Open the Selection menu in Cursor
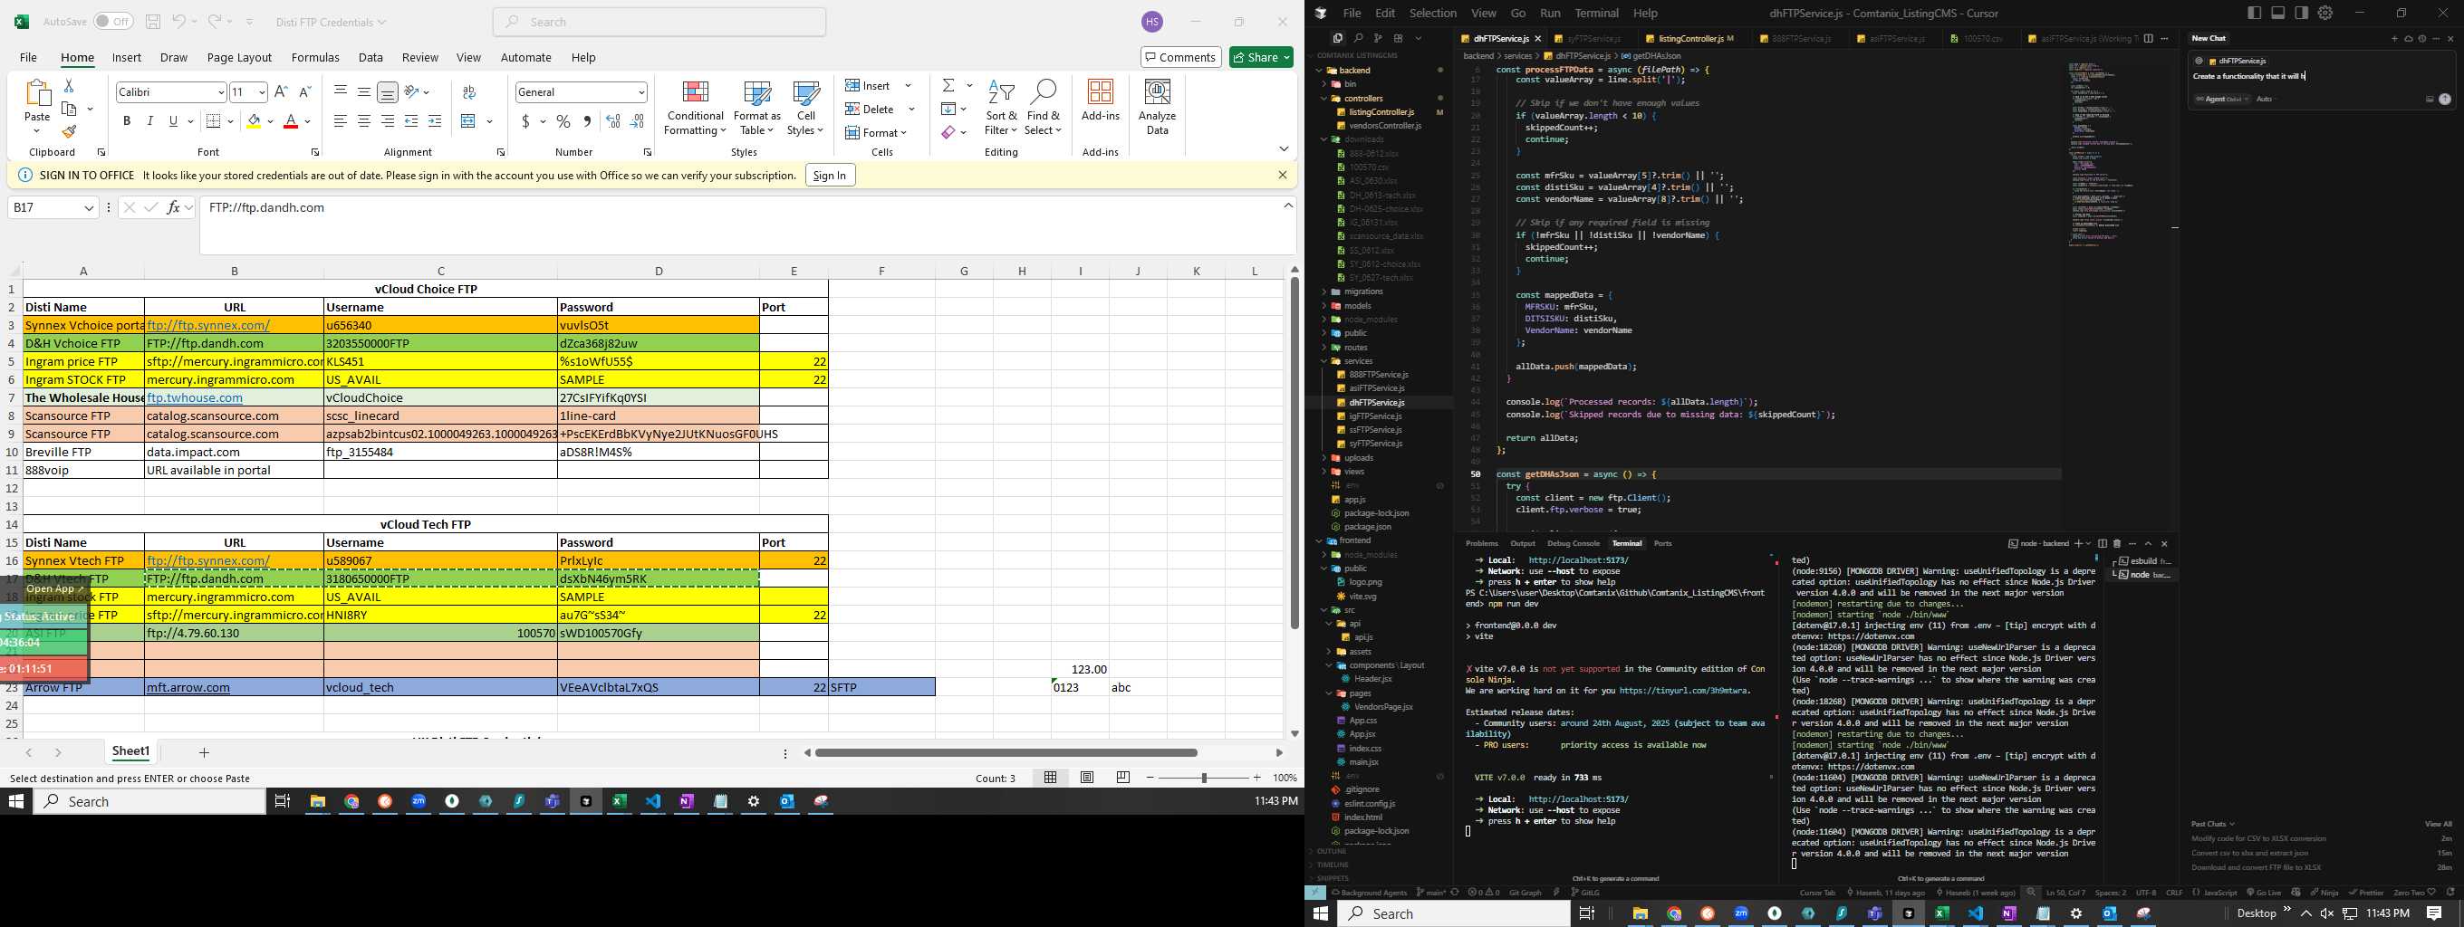Viewport: 2464px width, 927px height. pyautogui.click(x=1433, y=13)
